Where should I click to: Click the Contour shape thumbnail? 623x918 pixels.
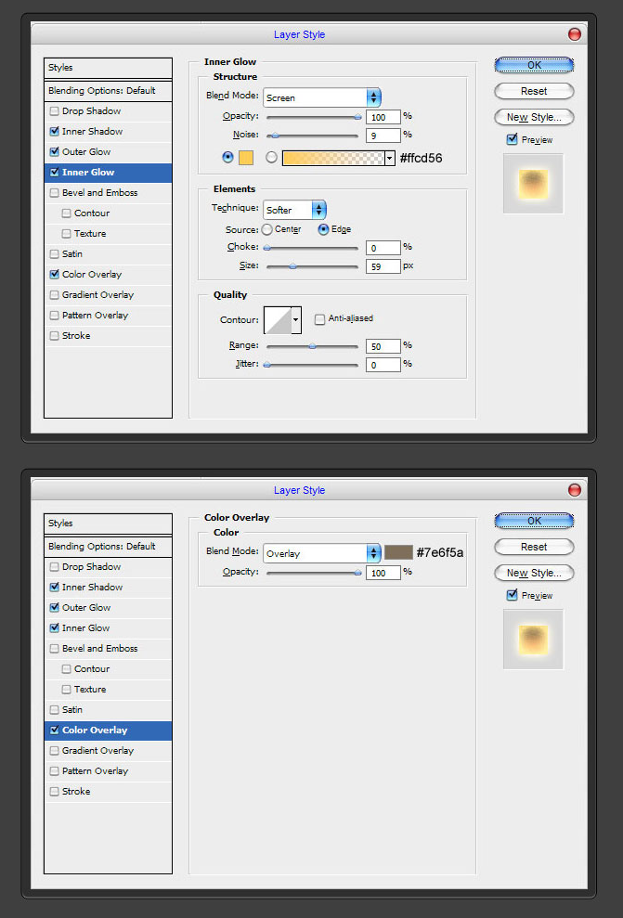pos(279,320)
